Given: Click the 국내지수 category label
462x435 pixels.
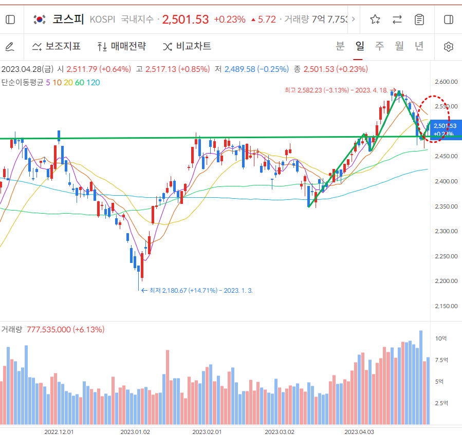Looking at the screenshot, I should (137, 20).
